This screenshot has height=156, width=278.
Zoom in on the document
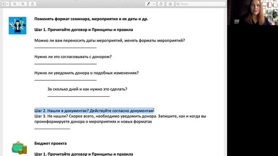click(23, 4)
